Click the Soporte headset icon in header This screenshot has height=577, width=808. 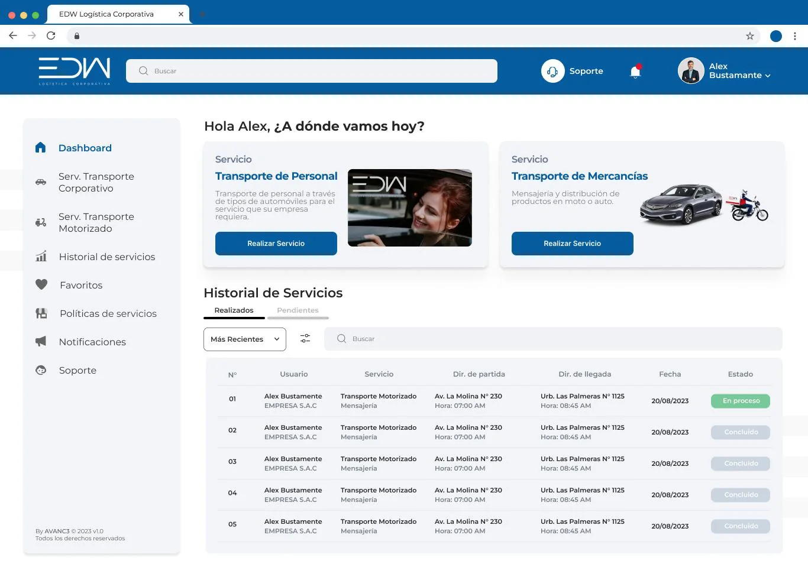point(552,71)
